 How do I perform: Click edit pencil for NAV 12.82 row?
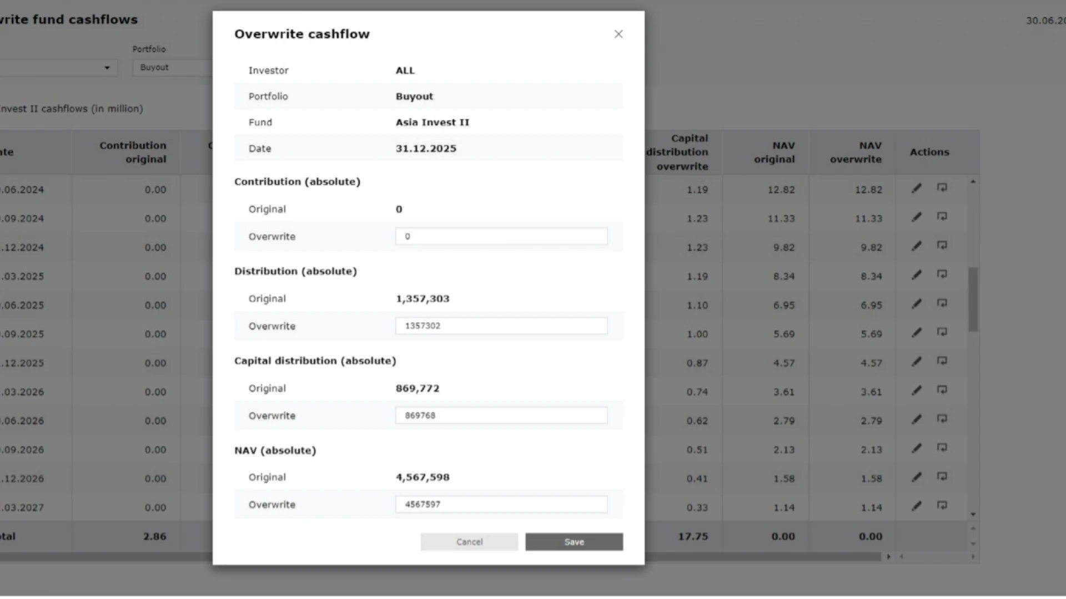coord(916,189)
